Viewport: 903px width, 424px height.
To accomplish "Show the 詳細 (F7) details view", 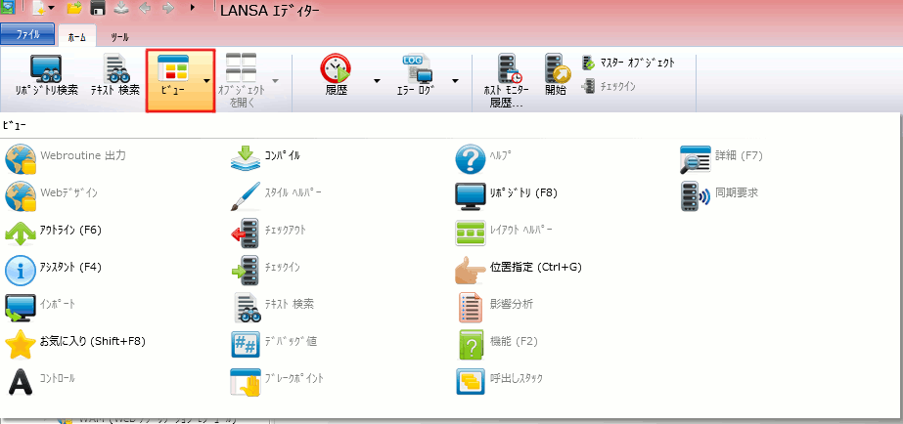I will click(x=722, y=157).
